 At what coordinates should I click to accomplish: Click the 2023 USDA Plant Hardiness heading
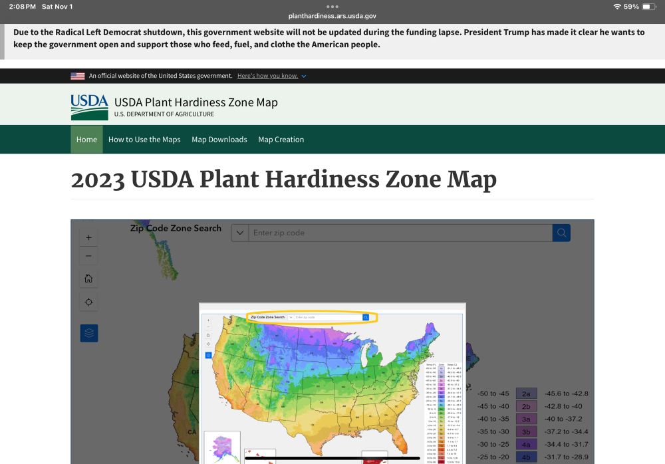pos(284,179)
